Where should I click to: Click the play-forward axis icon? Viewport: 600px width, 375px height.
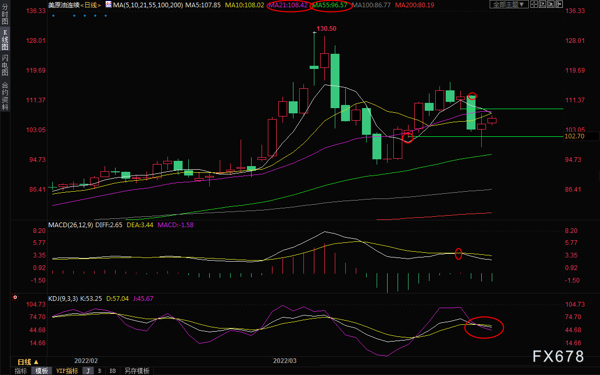(551, 4)
